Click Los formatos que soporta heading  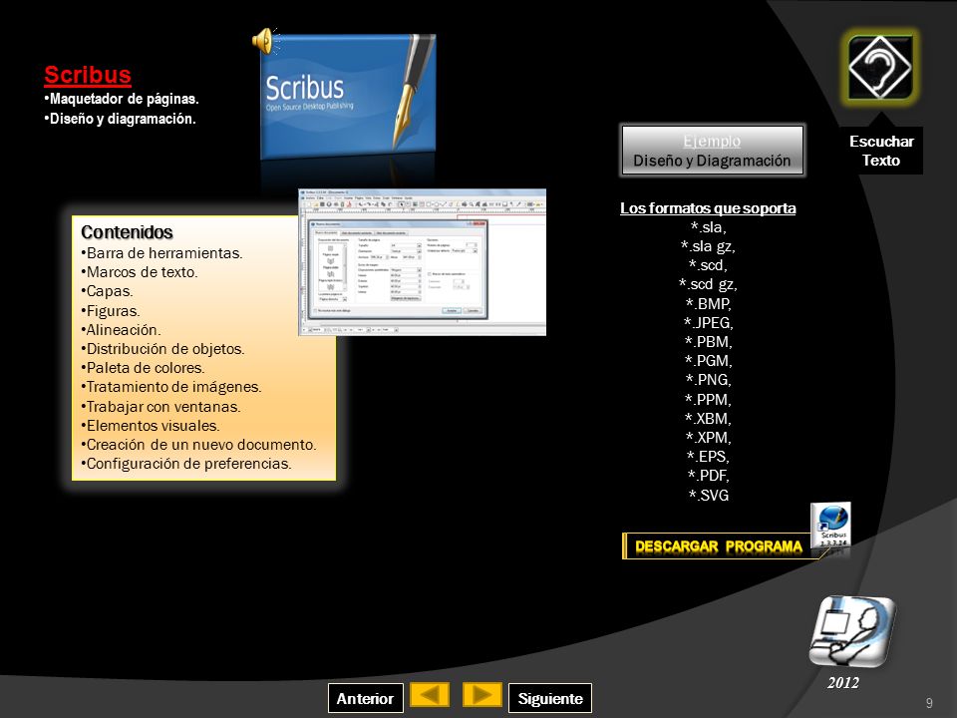(708, 208)
